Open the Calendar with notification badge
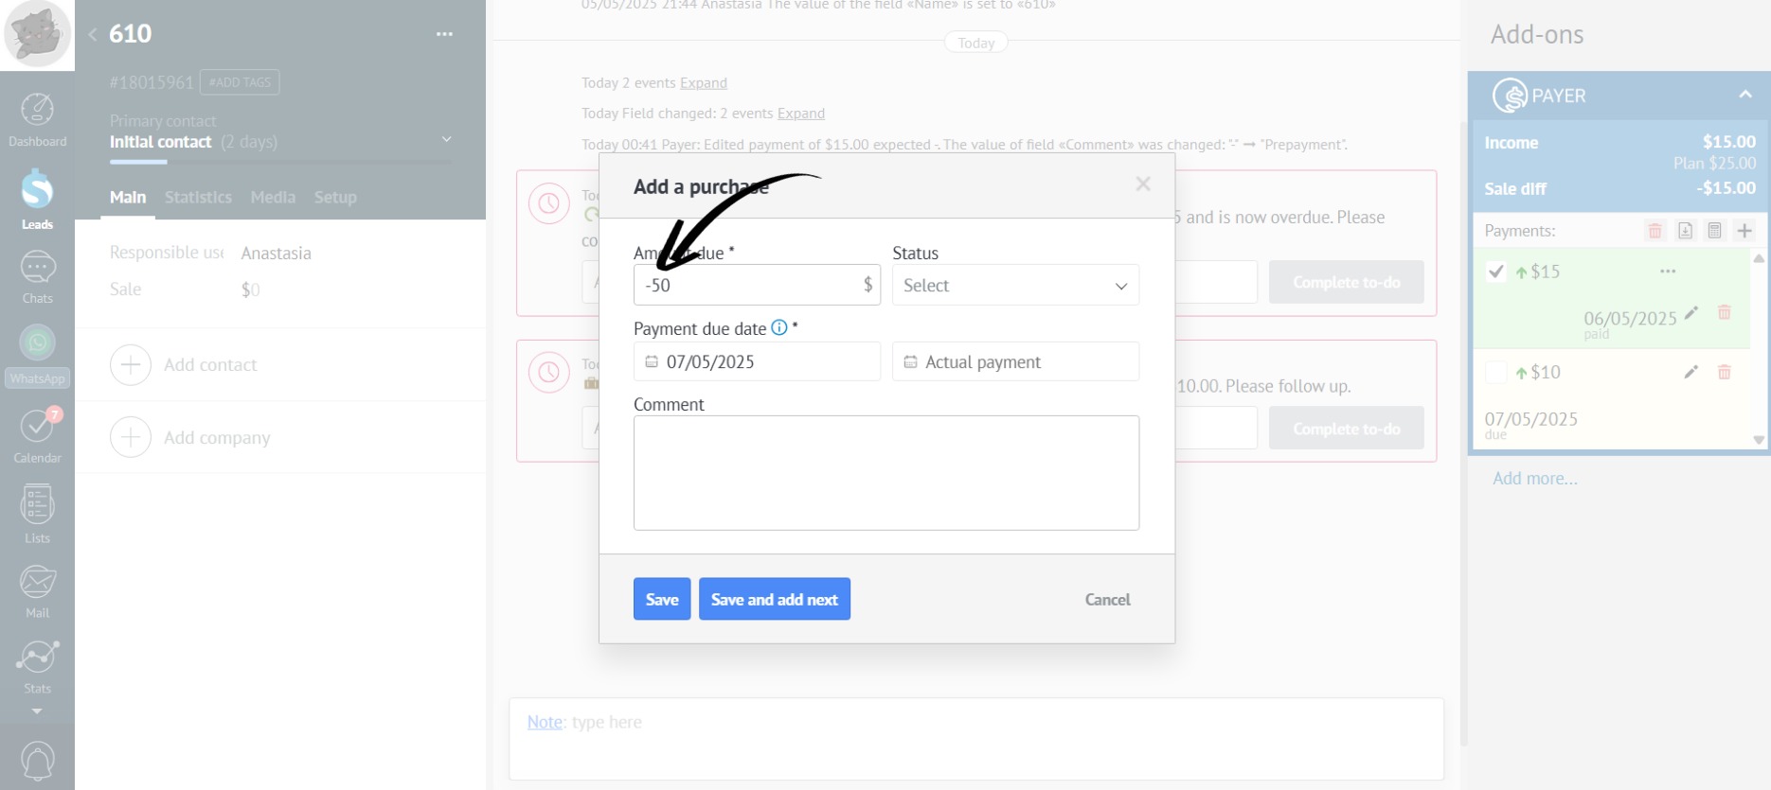This screenshot has width=1771, height=790. pos(37,435)
